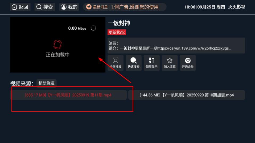Click the 0.00 Mbps network speed indicator
Screen dimensions: 255x143
[77, 28]
